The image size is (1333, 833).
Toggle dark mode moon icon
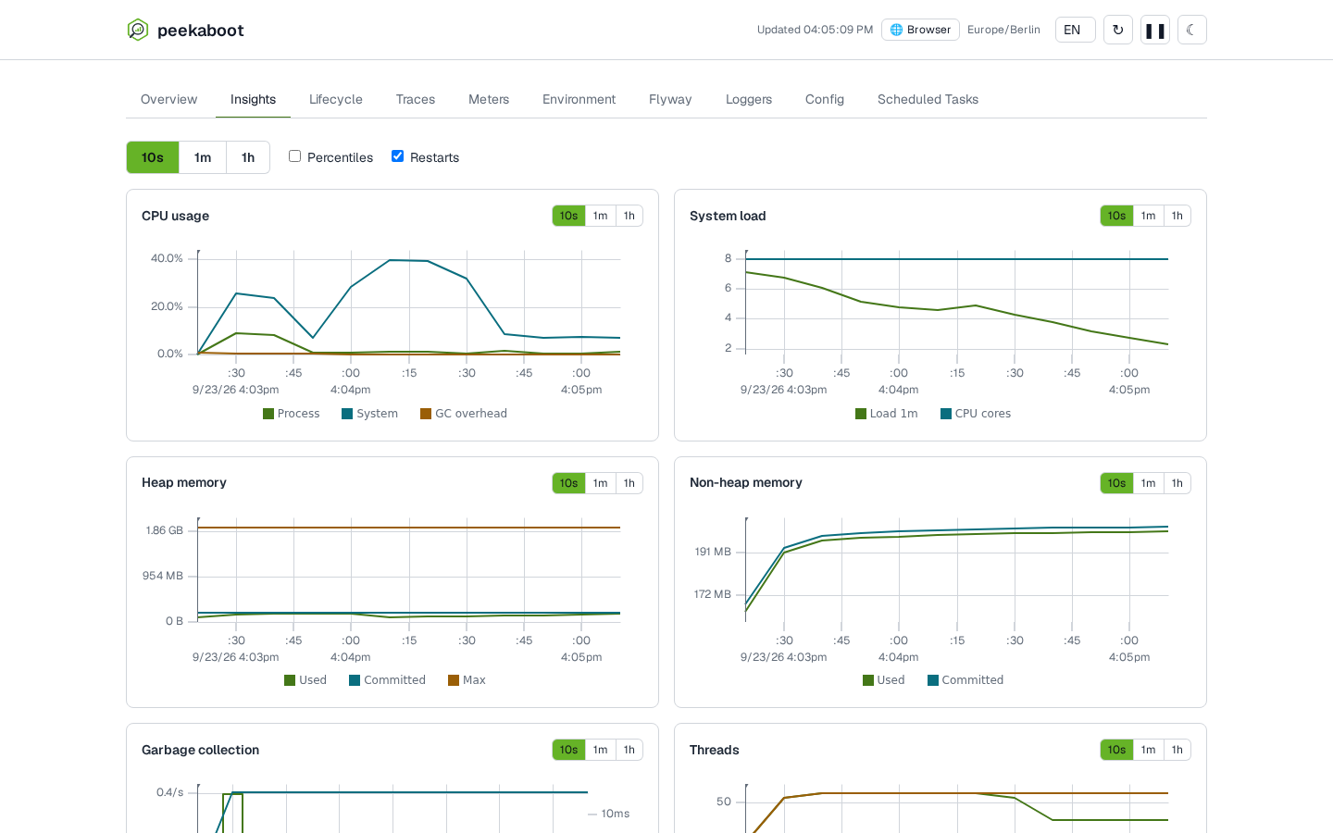[x=1192, y=30]
